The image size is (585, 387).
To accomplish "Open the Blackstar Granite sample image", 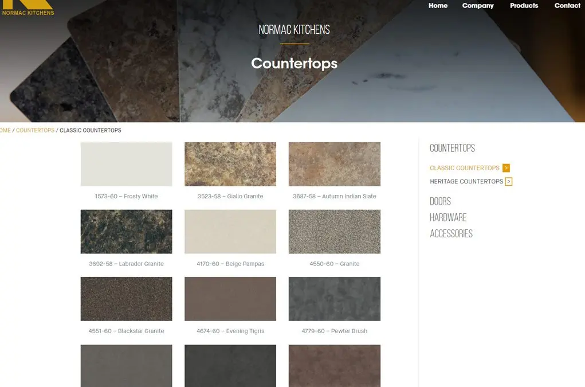I will [x=127, y=299].
